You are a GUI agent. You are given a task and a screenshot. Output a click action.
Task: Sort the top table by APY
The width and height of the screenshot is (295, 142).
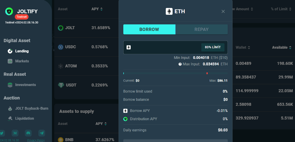click(x=97, y=9)
